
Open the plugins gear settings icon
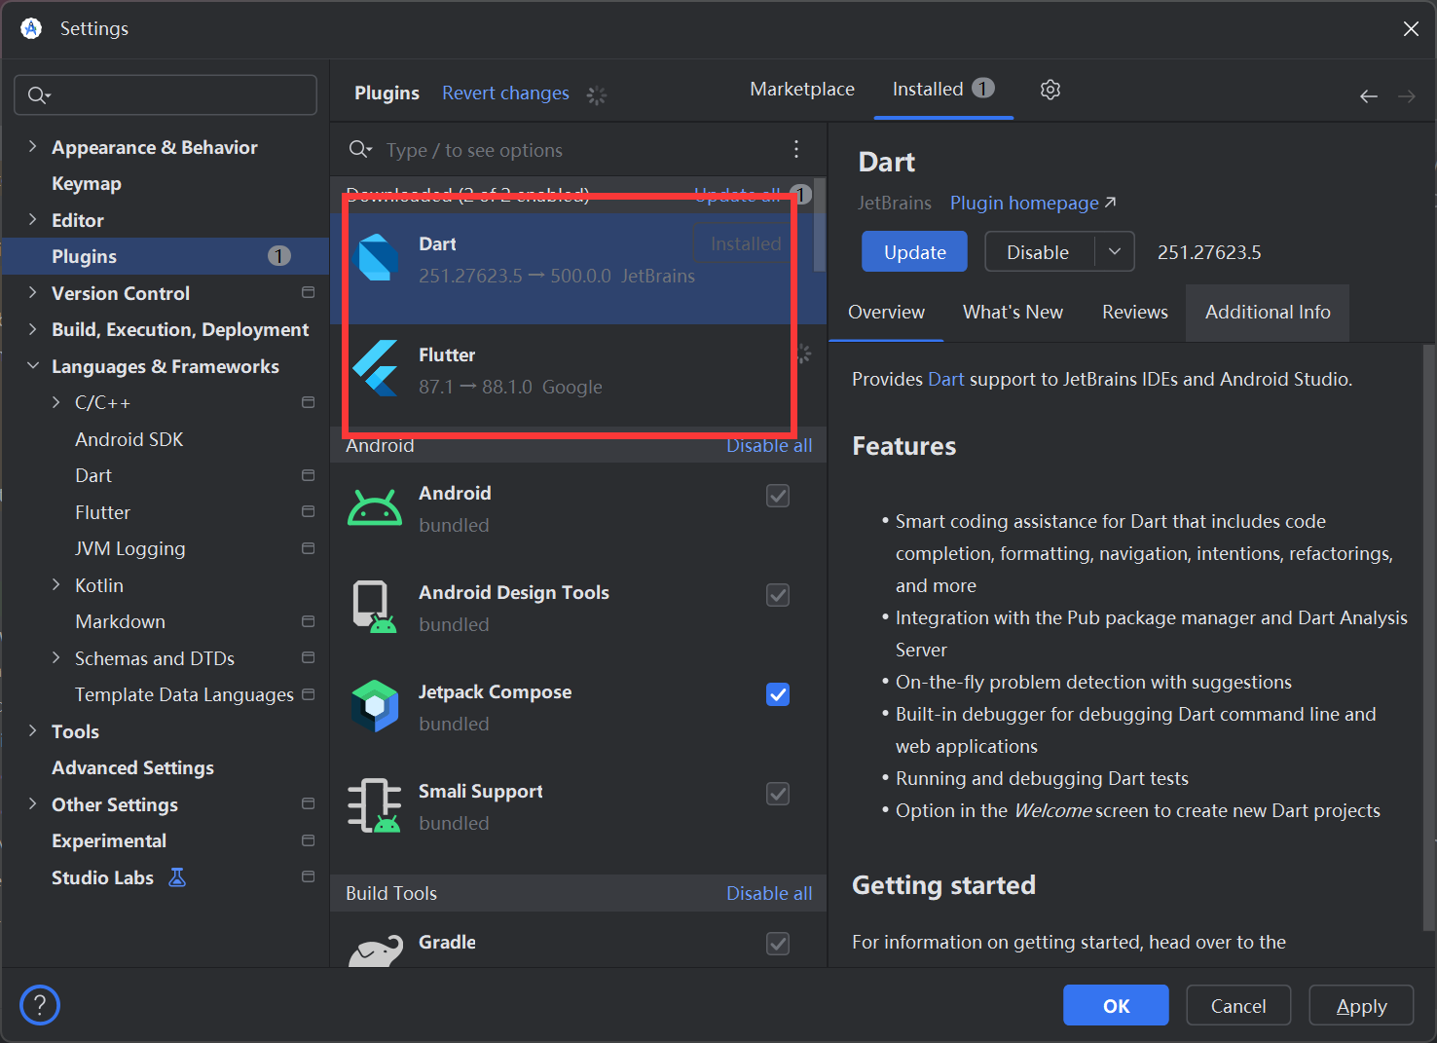pos(1050,90)
